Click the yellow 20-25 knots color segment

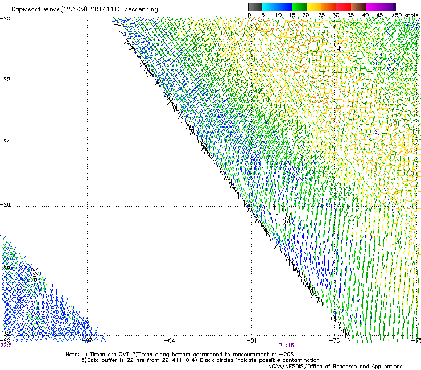point(314,7)
